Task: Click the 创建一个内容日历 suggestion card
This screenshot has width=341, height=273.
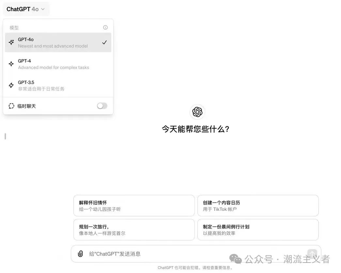Action: pos(258,205)
